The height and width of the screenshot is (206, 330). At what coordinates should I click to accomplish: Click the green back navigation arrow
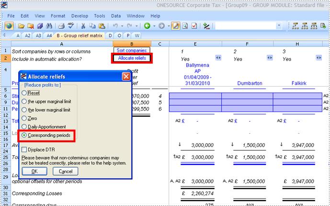tap(147, 26)
